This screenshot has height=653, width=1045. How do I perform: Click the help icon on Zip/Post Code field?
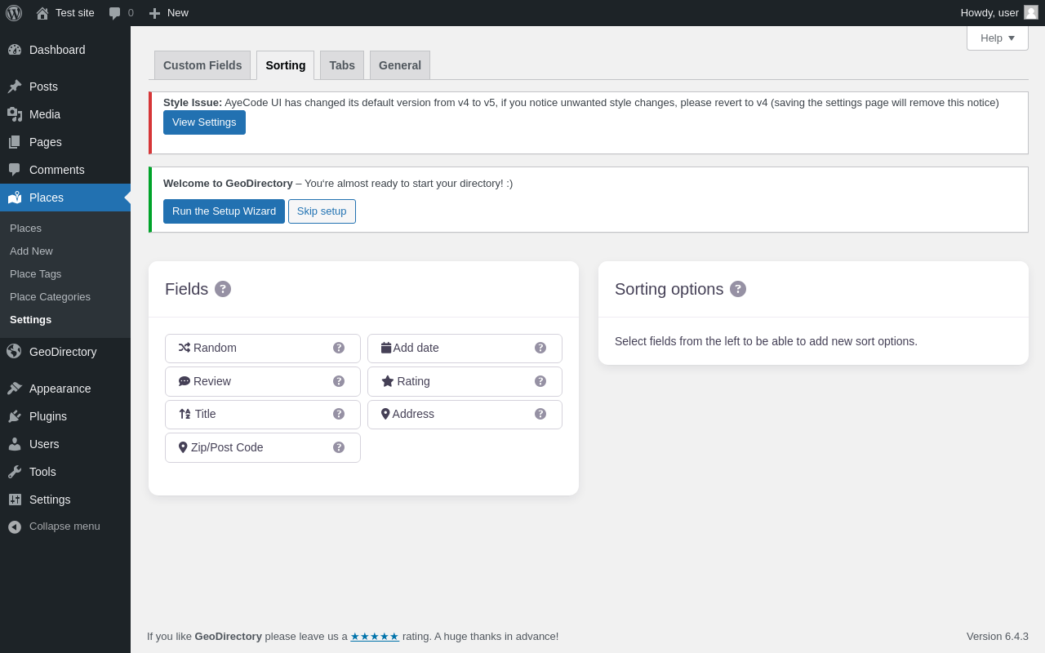(x=339, y=447)
